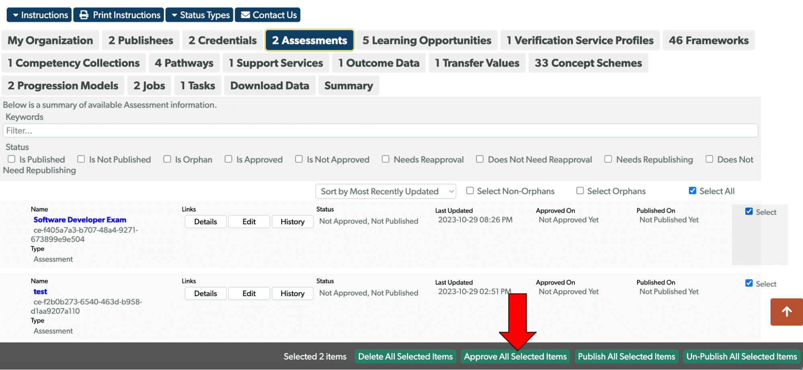View History of the test assessment
The width and height of the screenshot is (803, 370).
point(292,293)
